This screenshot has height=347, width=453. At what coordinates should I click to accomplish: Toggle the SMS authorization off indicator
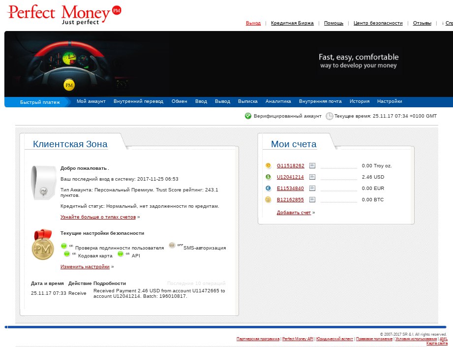click(x=172, y=245)
